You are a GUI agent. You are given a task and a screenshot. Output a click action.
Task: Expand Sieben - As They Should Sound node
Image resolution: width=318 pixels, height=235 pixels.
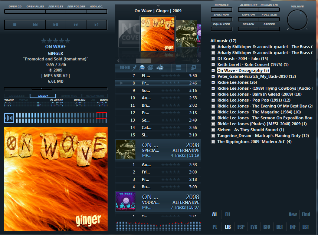point(213,130)
